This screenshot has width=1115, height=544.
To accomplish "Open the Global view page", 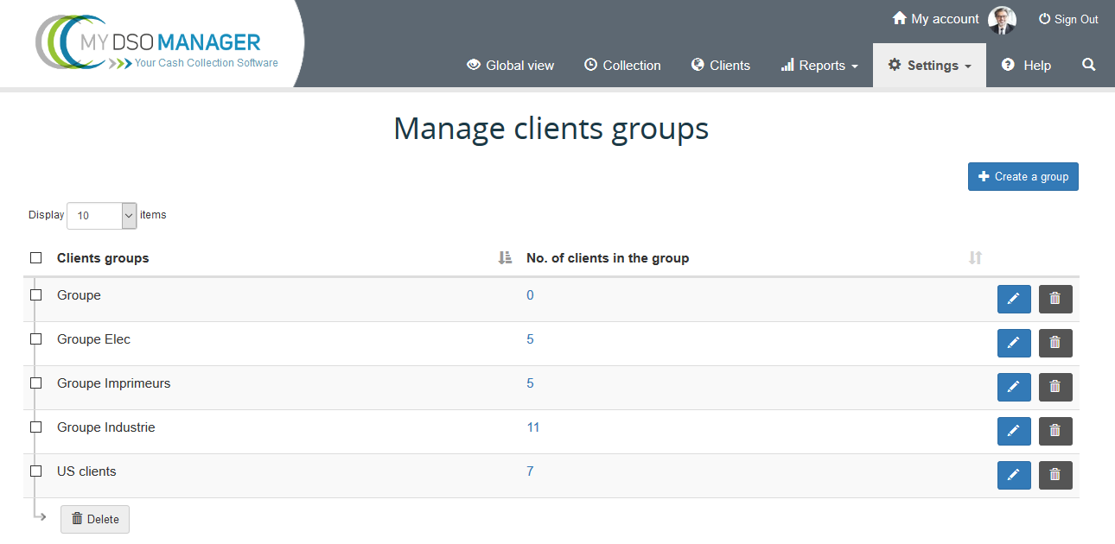I will point(510,66).
